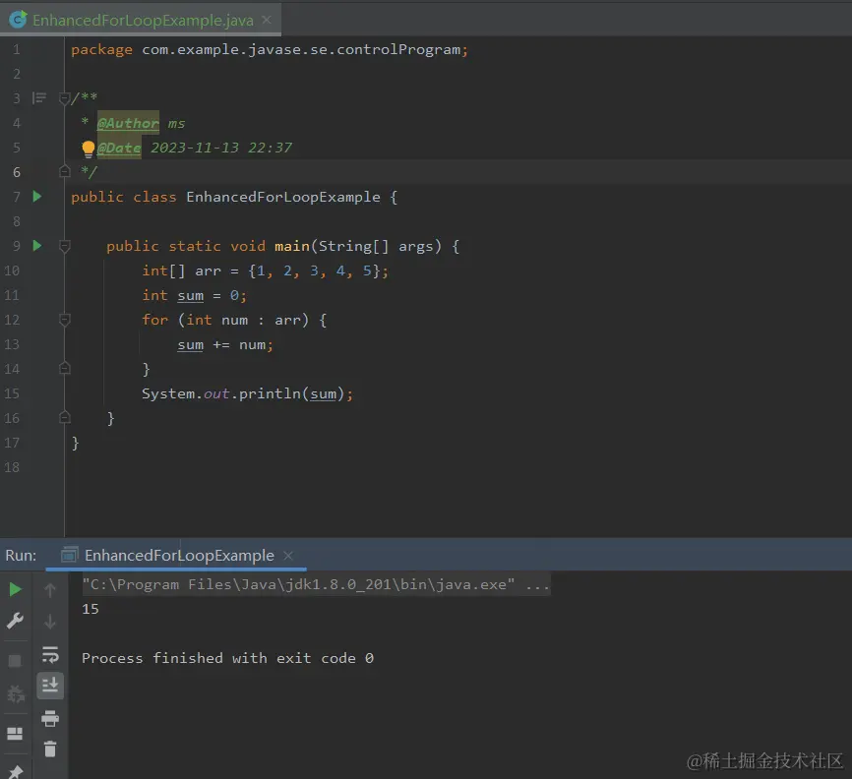
Task: Click sum variable in 'int sum = 0'
Action: pos(190,295)
